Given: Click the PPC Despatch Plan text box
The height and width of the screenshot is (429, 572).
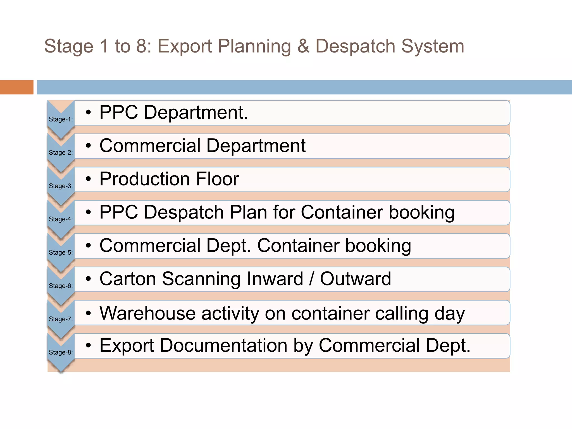Looking at the screenshot, I should (292, 213).
